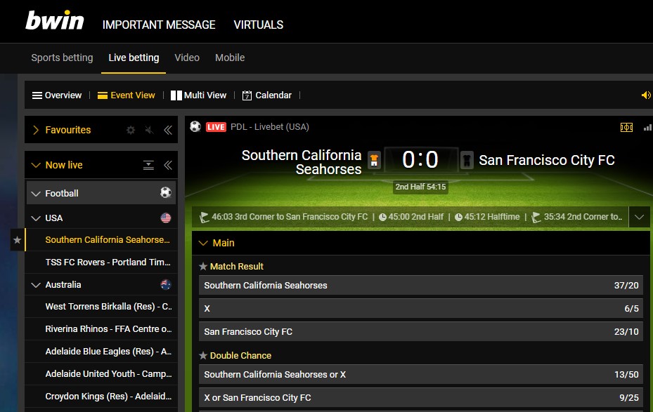
Task: Open IMPORTANT MESSAGE menu item
Action: [x=159, y=25]
